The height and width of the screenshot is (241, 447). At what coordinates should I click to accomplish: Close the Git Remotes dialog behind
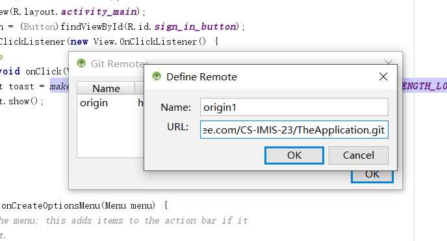[x=389, y=62]
